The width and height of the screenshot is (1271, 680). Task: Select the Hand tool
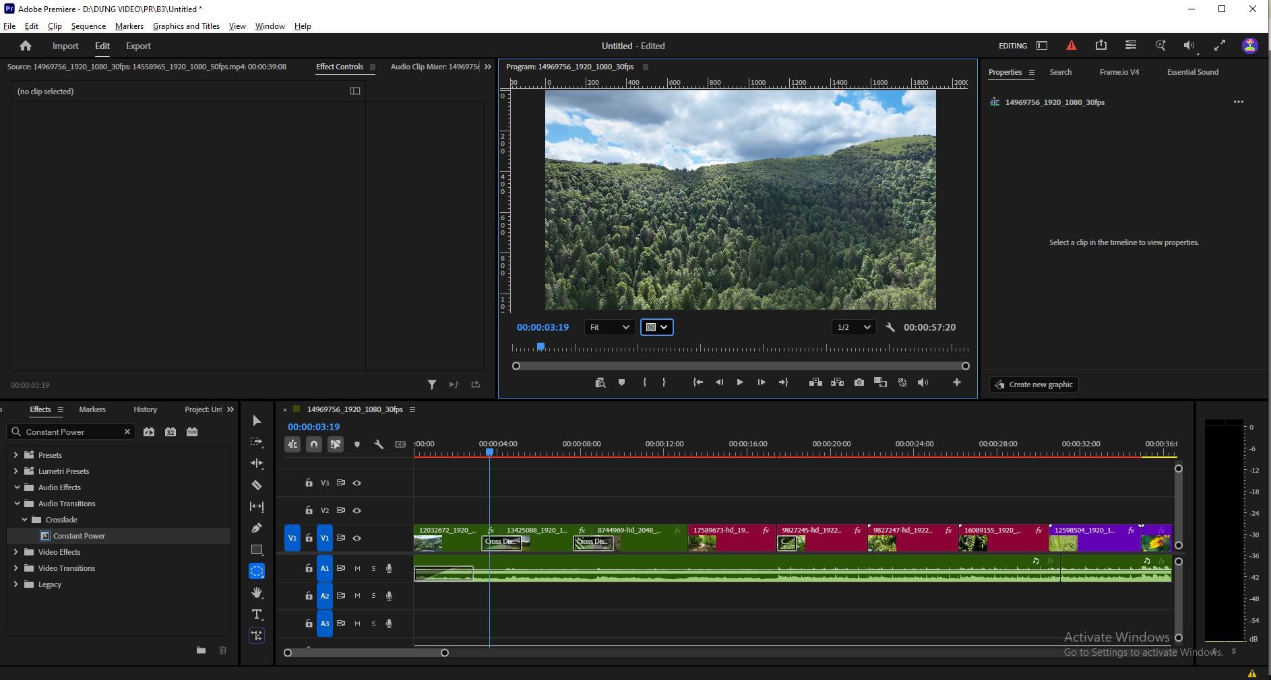point(257,593)
